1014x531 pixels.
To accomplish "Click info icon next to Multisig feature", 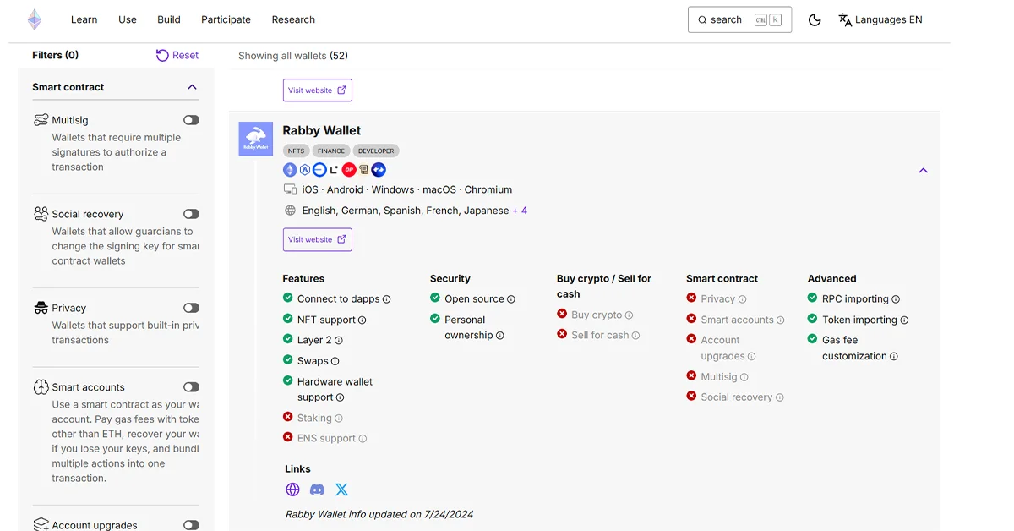I will tap(744, 377).
